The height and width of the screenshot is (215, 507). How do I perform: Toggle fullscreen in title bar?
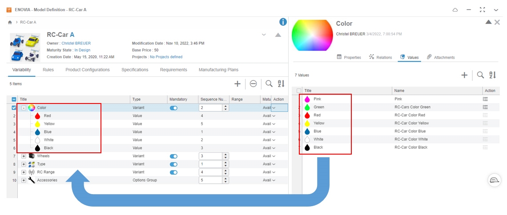[x=483, y=10]
